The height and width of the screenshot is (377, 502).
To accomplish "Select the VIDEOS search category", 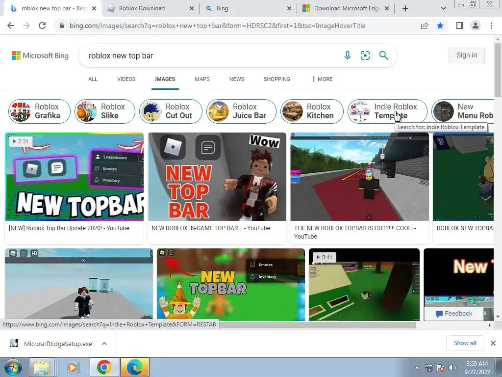I will pyautogui.click(x=126, y=79).
